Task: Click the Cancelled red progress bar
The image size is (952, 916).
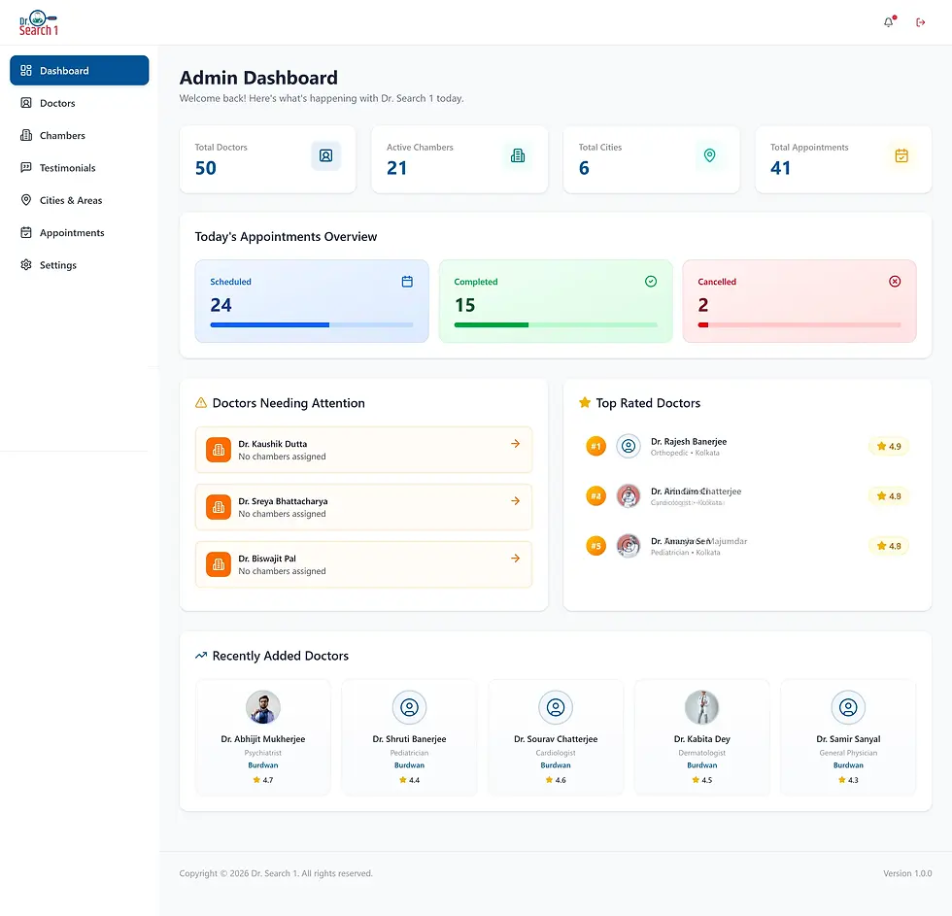Action: click(799, 324)
